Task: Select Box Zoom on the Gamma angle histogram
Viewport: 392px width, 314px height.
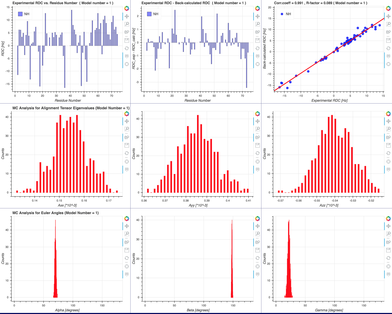Action: click(388, 234)
